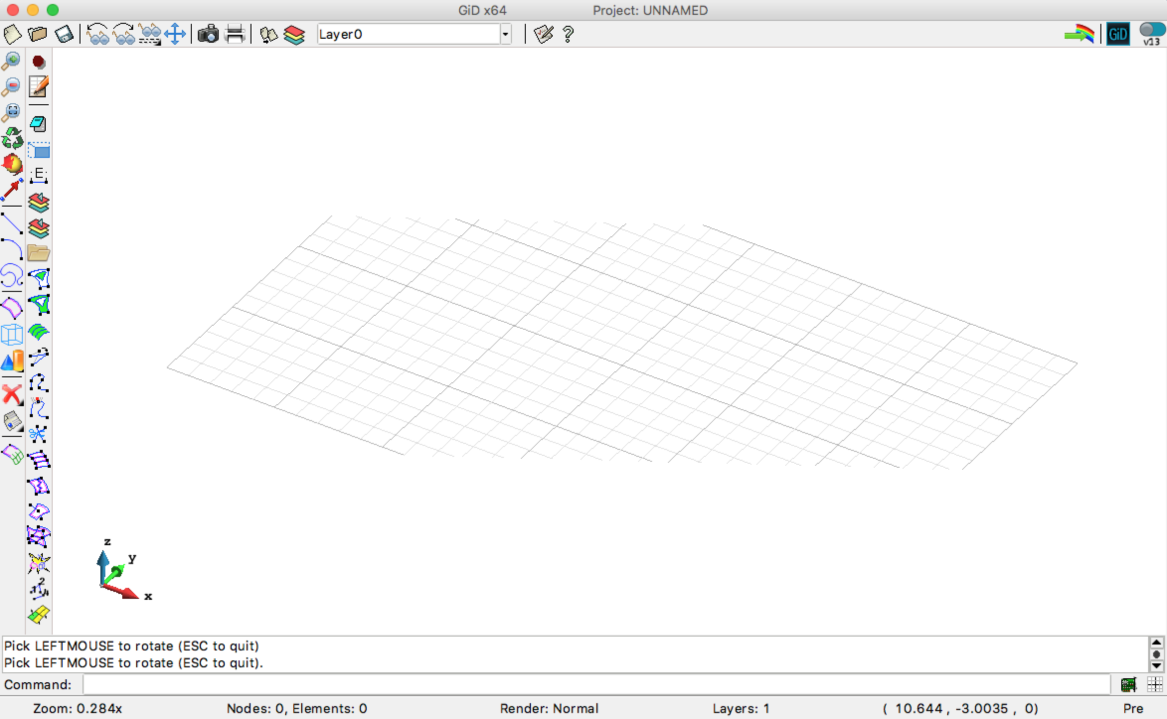Open the layers window stack icon
The width and height of the screenshot is (1167, 719).
pyautogui.click(x=294, y=34)
